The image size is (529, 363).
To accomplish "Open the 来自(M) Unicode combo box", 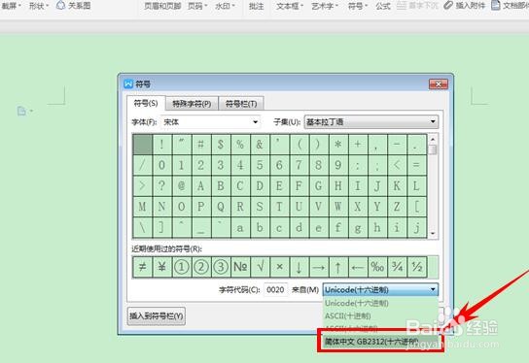I will [x=380, y=289].
